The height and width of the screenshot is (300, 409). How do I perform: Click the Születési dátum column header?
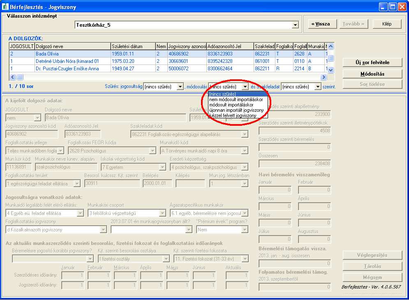coord(133,46)
